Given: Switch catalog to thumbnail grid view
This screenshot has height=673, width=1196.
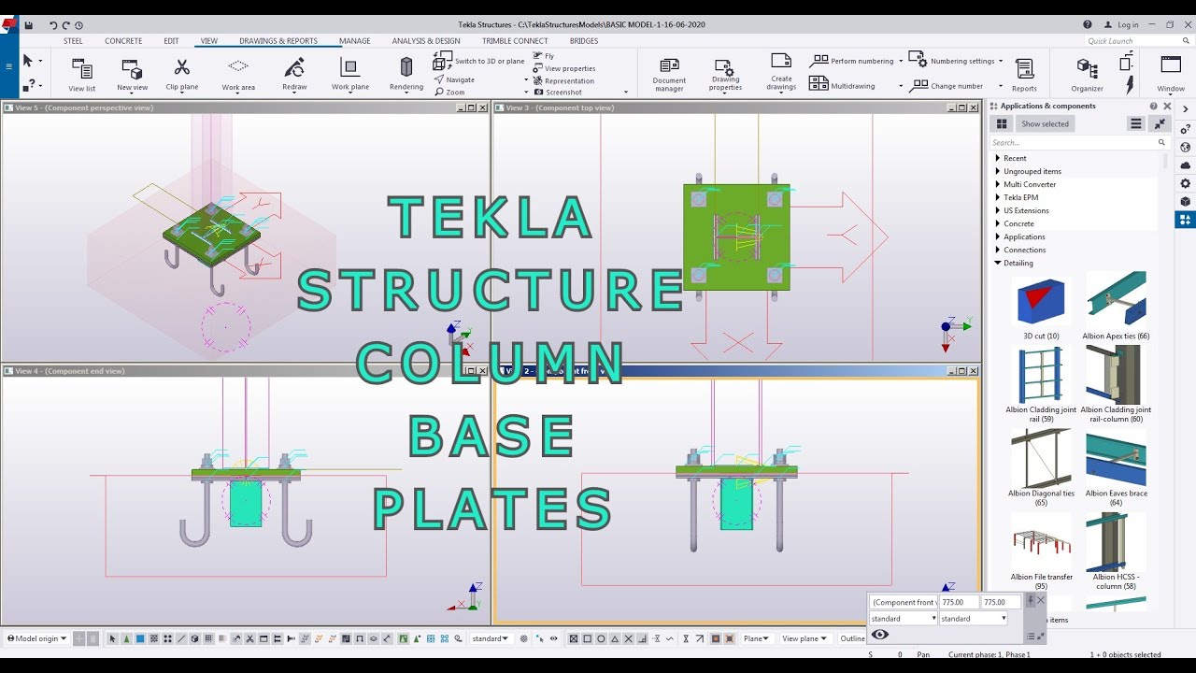Looking at the screenshot, I should (x=1002, y=123).
